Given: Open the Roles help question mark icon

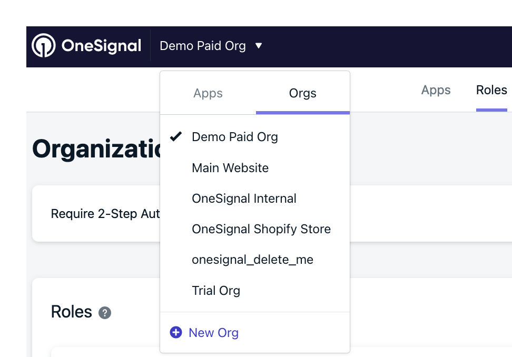Looking at the screenshot, I should [x=105, y=313].
